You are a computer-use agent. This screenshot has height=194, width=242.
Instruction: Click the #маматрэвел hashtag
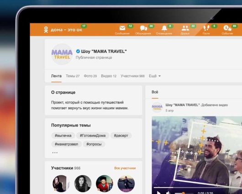point(66,144)
